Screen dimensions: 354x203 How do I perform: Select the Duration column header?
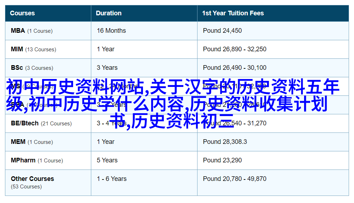[109, 13]
